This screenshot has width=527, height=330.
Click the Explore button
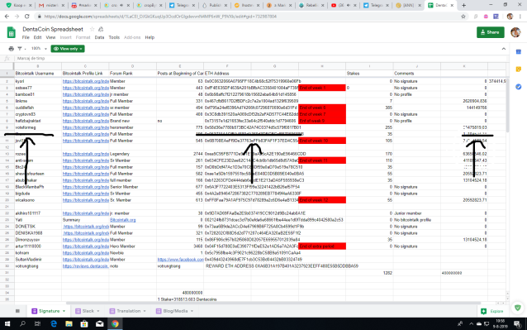click(x=493, y=311)
